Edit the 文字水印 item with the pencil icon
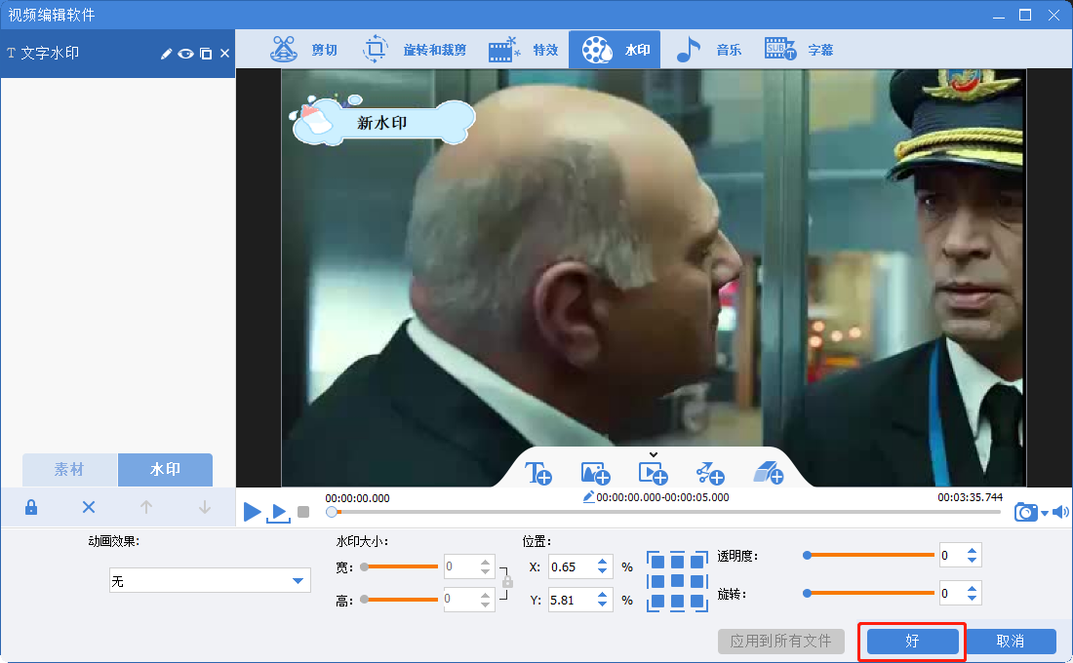 [x=166, y=54]
